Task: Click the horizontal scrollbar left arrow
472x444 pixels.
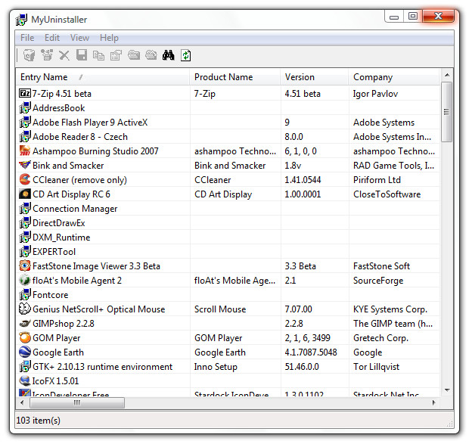Action: tap(22, 402)
